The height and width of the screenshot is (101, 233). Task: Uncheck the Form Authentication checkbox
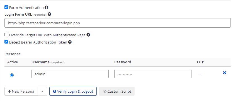(6, 7)
